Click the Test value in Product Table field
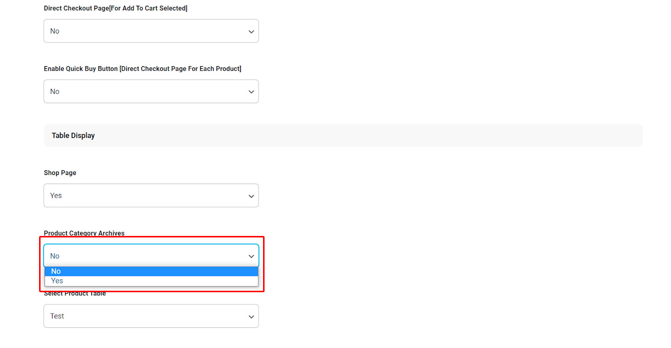The image size is (671, 348). tap(57, 316)
